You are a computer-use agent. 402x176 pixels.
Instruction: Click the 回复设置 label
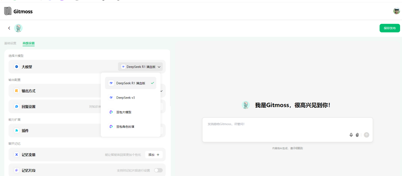29,106
